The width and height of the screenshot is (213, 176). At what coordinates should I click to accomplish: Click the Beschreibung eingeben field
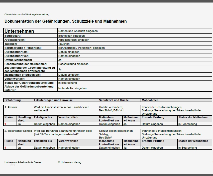tap(74, 64)
